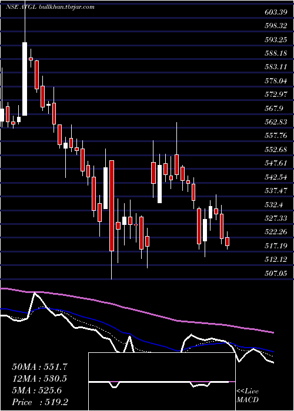Click the 50MA : 551.7 readout

click(x=39, y=367)
